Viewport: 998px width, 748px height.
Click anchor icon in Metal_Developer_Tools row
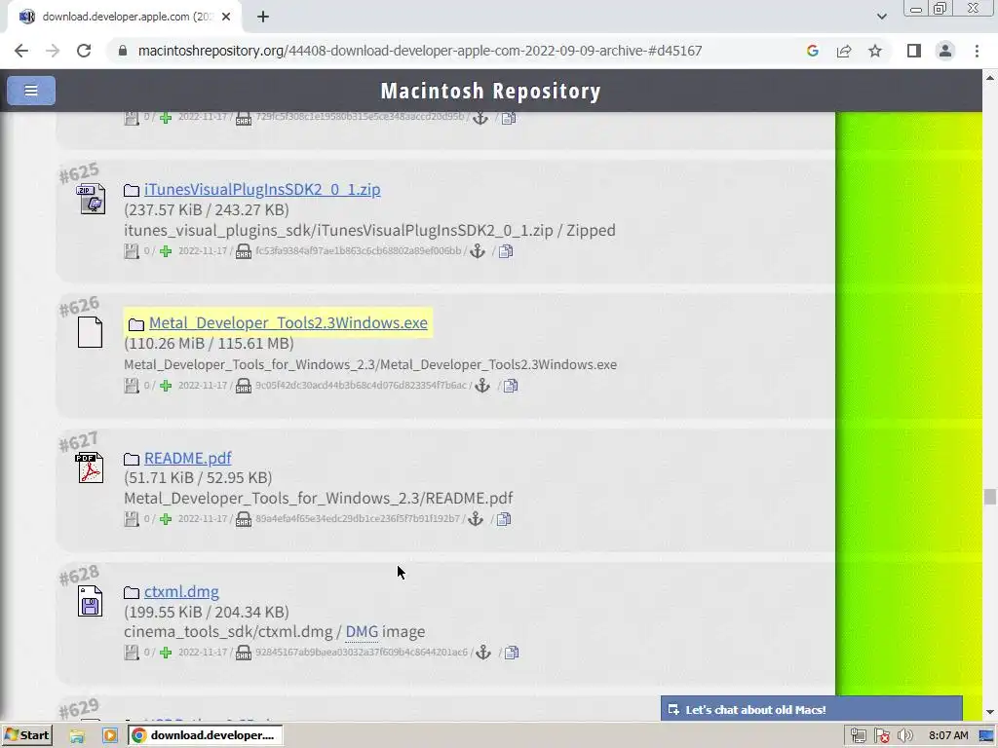[x=482, y=386]
